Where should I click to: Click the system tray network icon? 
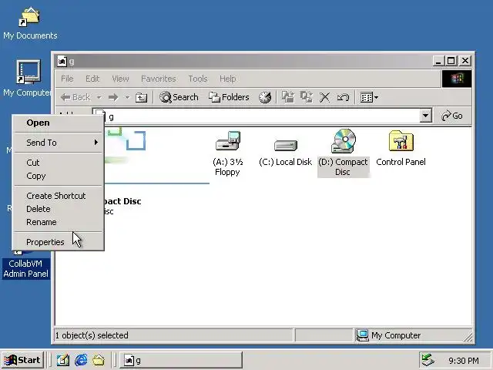[x=428, y=360]
